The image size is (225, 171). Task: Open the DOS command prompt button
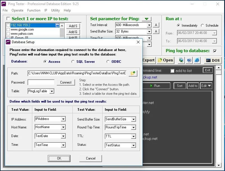coord(213,60)
